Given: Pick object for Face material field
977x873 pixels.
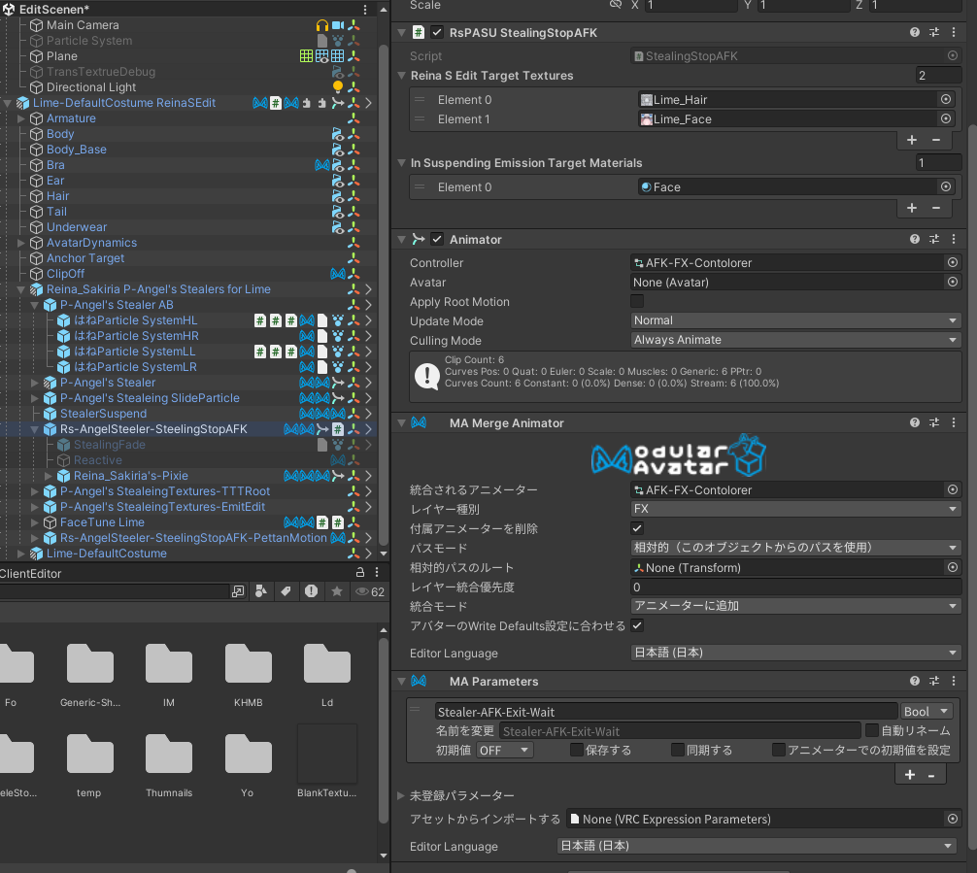Looking at the screenshot, I should 946,187.
